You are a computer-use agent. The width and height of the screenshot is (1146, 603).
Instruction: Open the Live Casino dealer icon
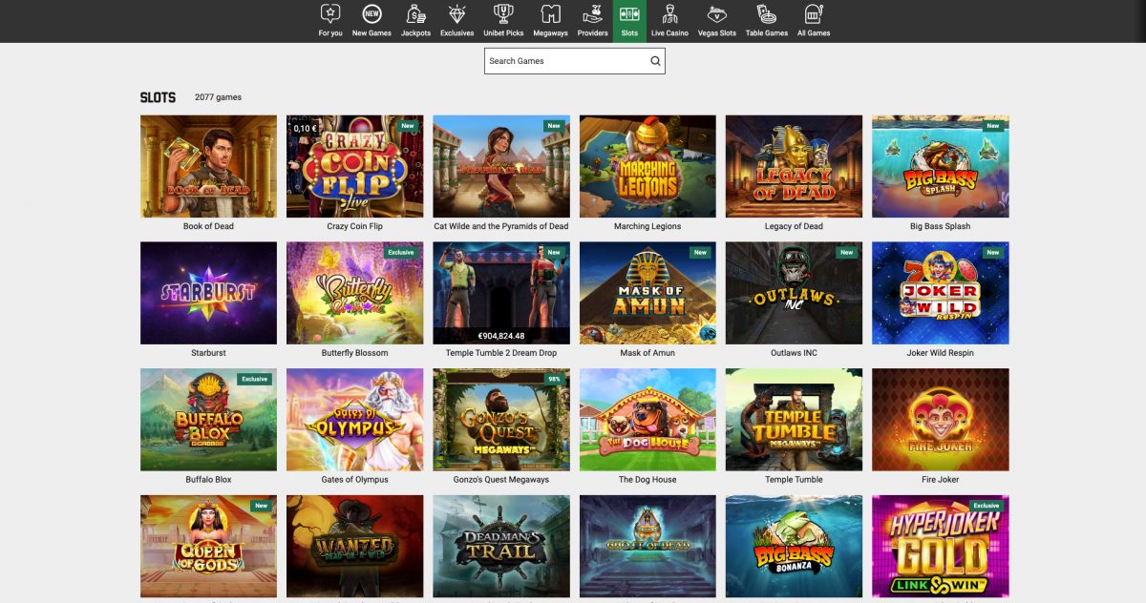669,13
